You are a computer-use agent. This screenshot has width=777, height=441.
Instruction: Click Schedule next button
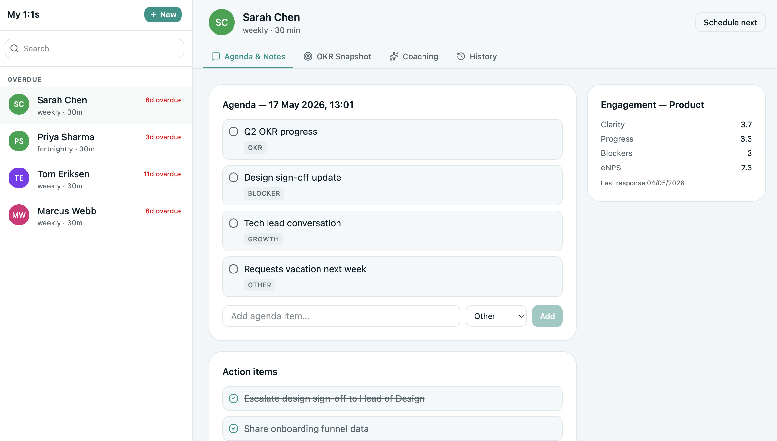[730, 22]
